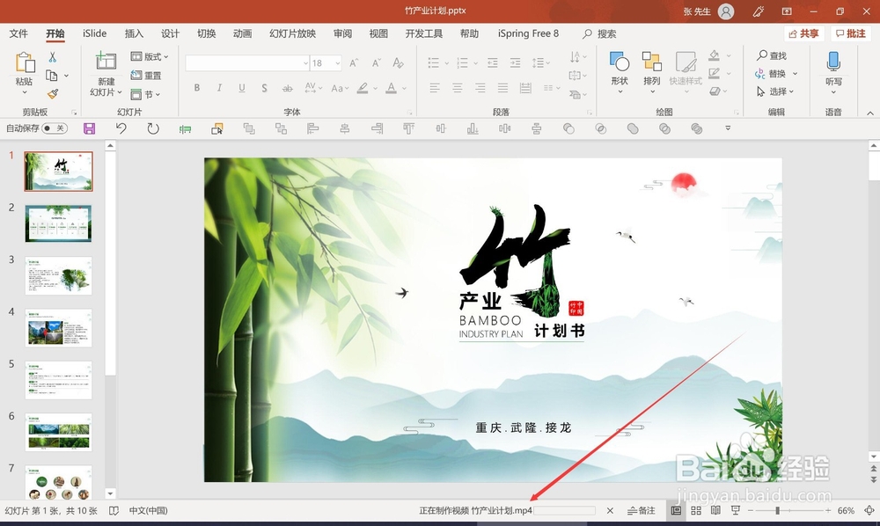This screenshot has width=880, height=526.
Task: Open the Shapes gallery
Action: coord(620,72)
